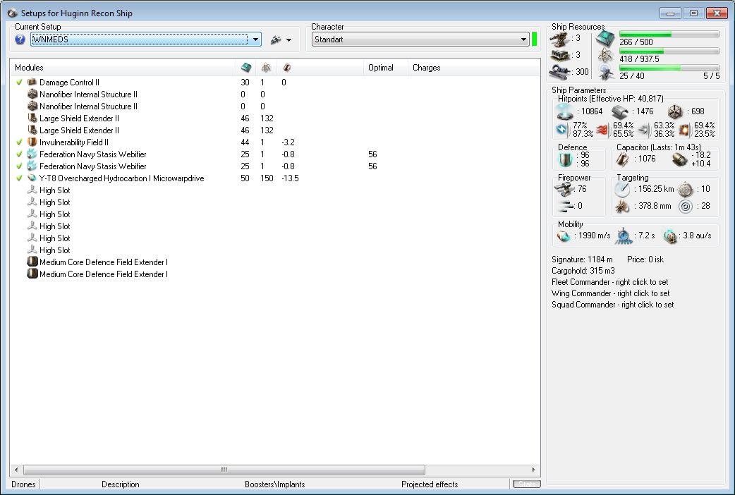Click the first Medium Core Defence Field Extender icon
Image resolution: width=735 pixels, height=495 pixels.
32,262
